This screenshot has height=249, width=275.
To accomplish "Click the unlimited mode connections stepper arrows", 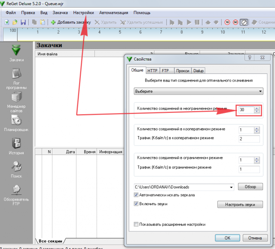I will (257, 110).
